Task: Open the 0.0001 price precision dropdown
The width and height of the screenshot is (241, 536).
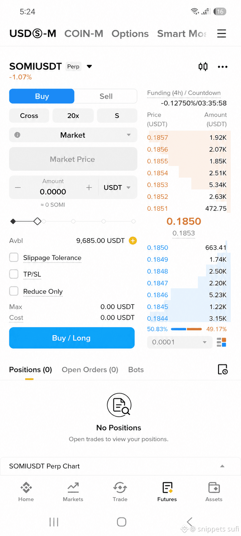Action: tap(180, 342)
